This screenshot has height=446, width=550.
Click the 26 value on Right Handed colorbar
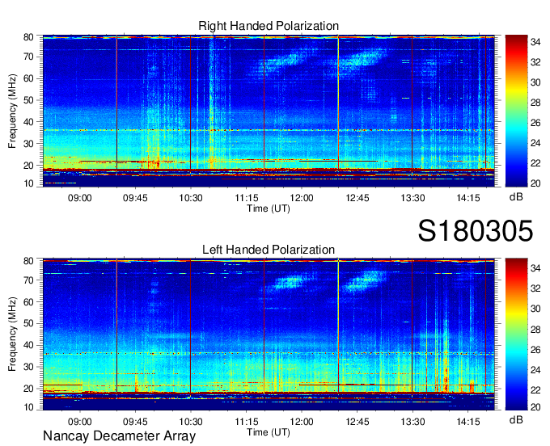[x=535, y=123]
